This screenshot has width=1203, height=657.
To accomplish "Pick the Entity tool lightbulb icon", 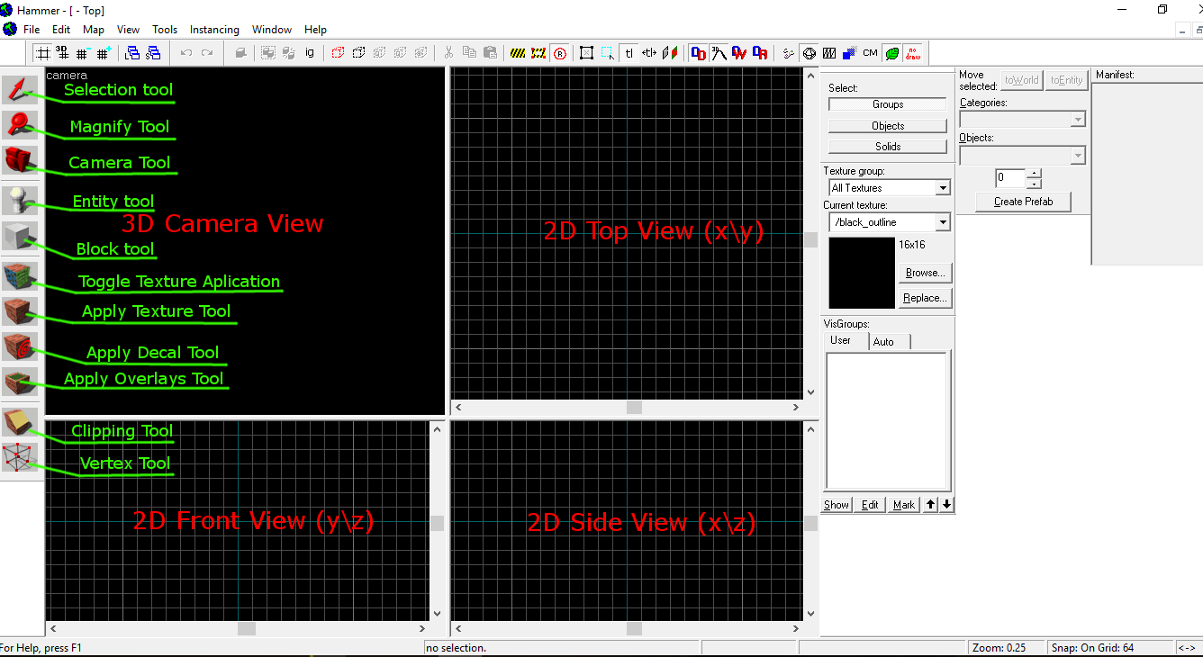I will pos(20,201).
